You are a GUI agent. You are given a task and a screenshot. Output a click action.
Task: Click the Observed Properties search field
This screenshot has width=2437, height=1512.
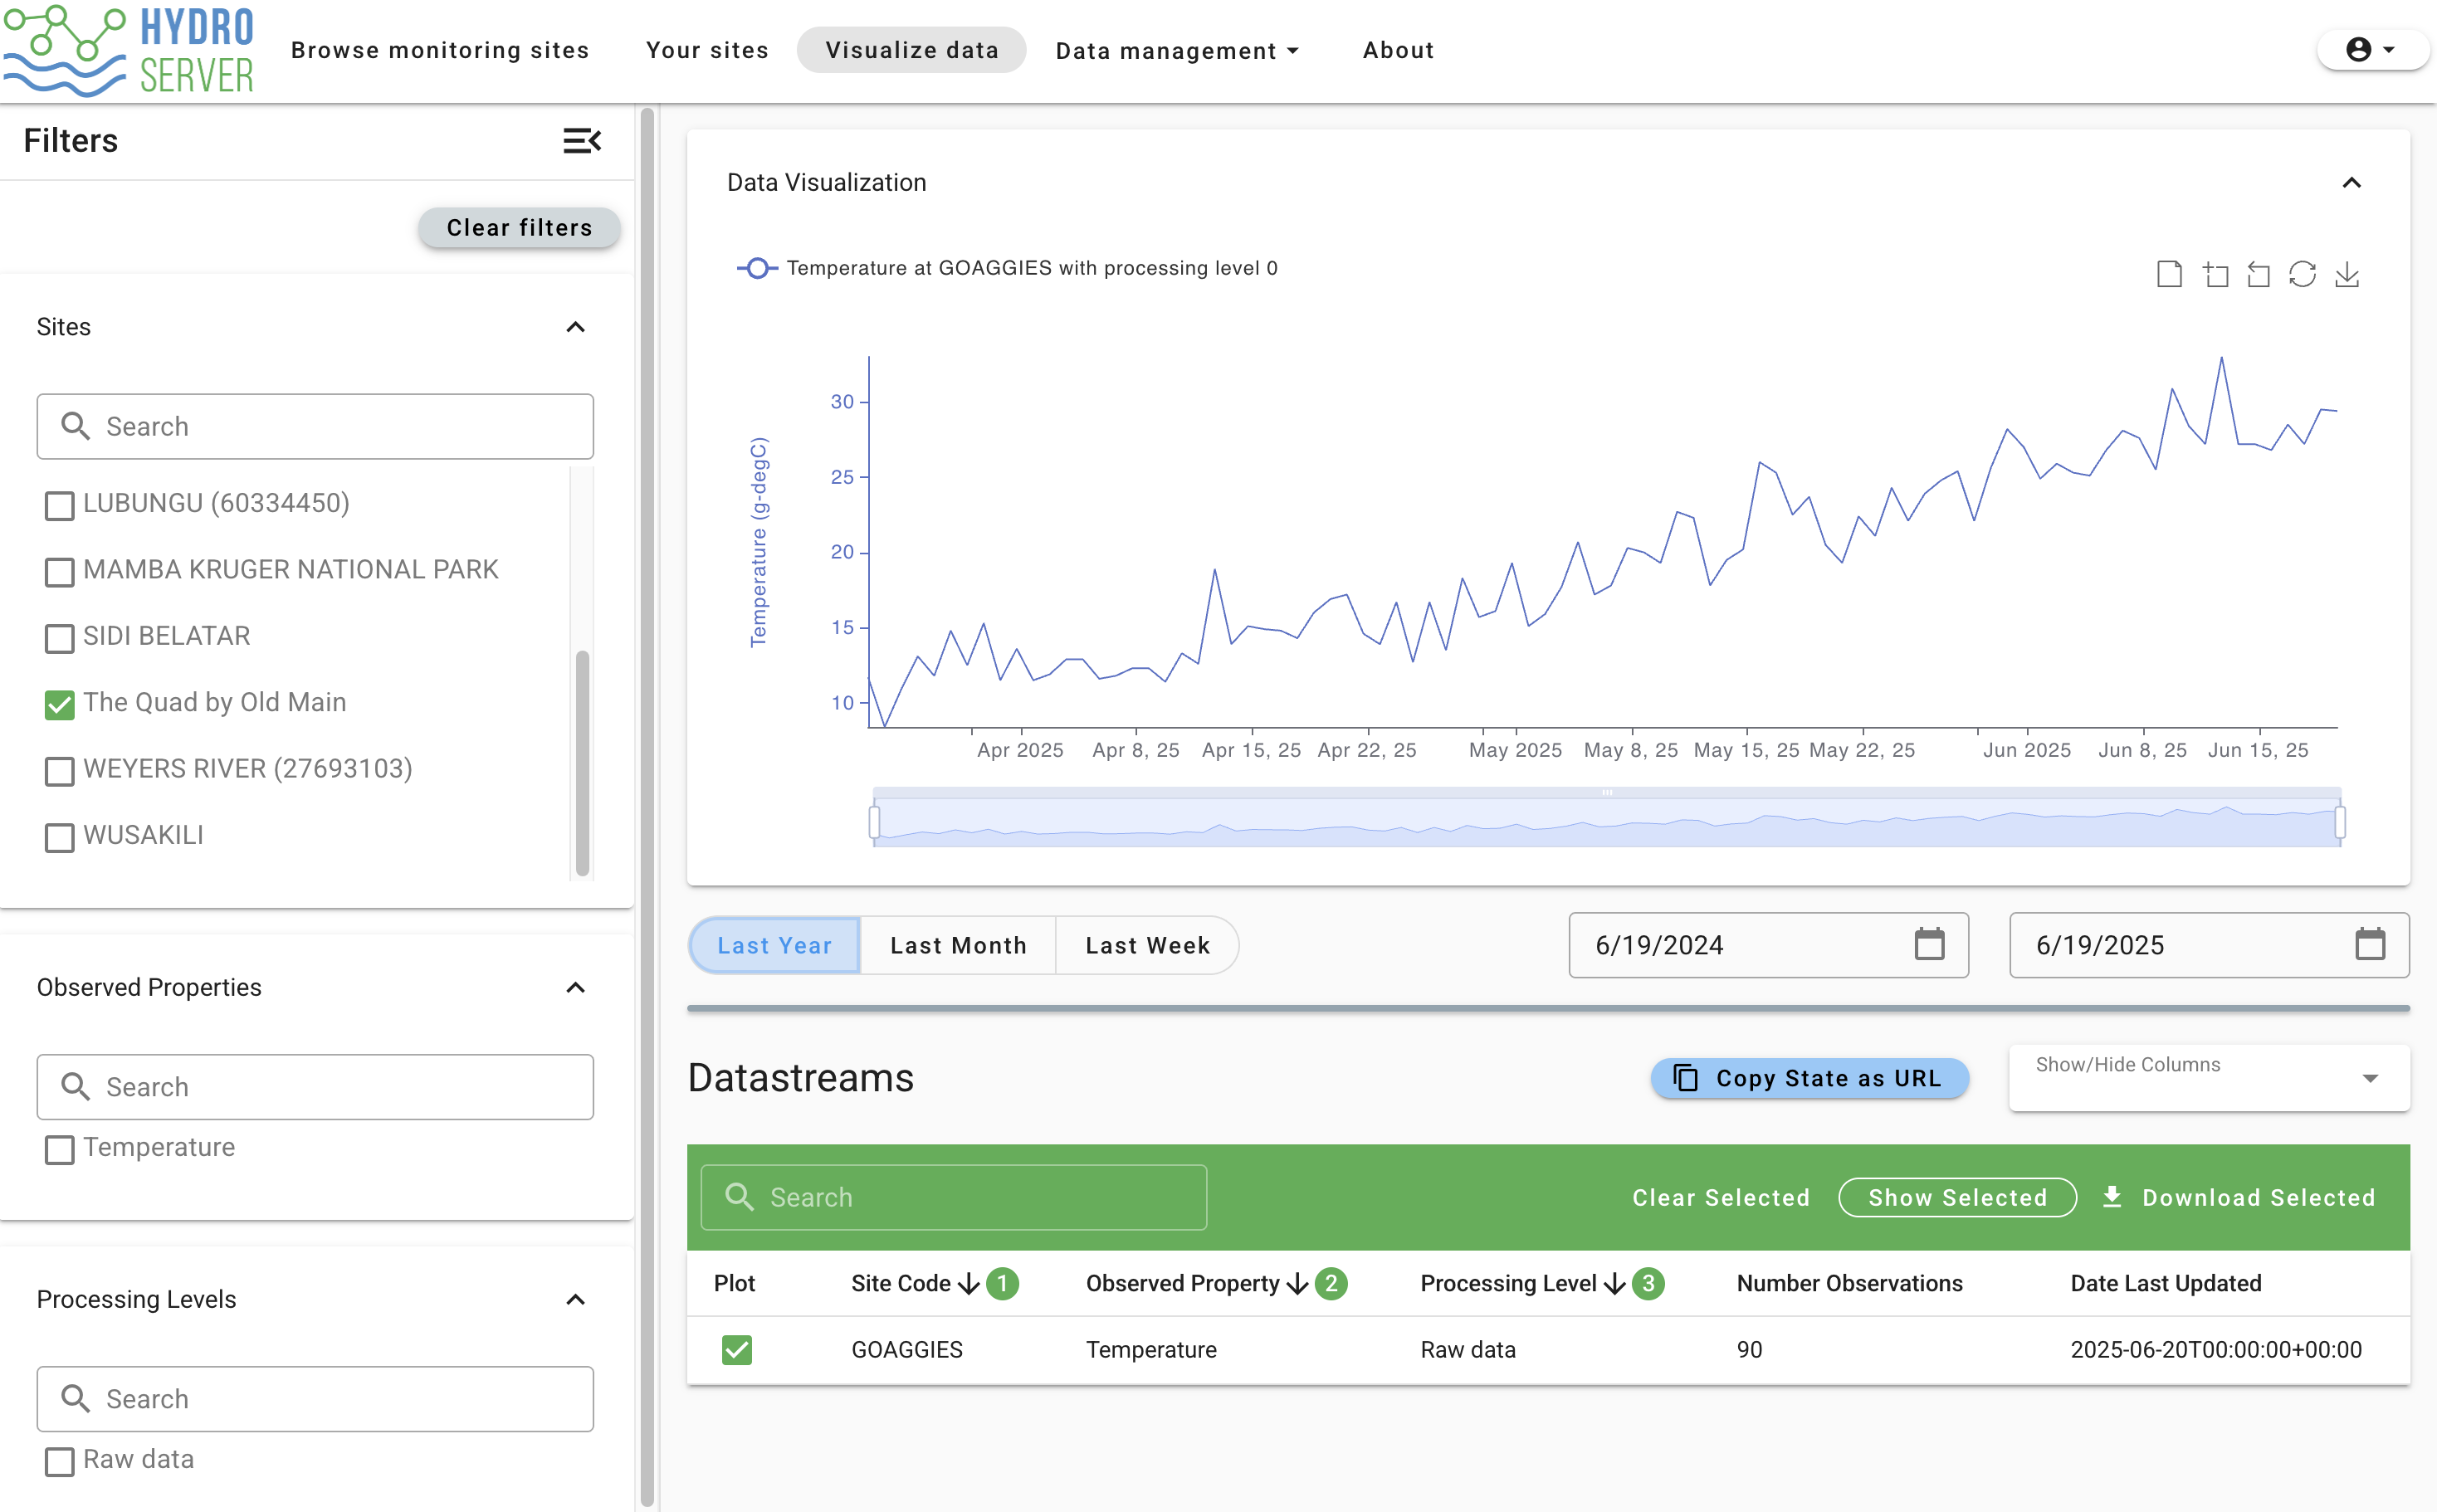[315, 1086]
